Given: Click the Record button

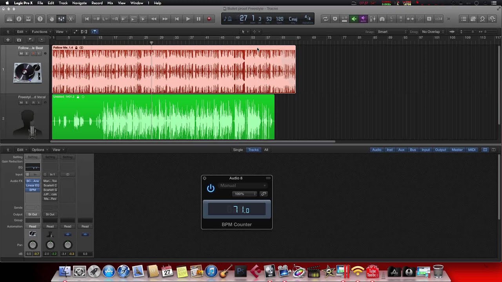Looking at the screenshot, I should [209, 19].
